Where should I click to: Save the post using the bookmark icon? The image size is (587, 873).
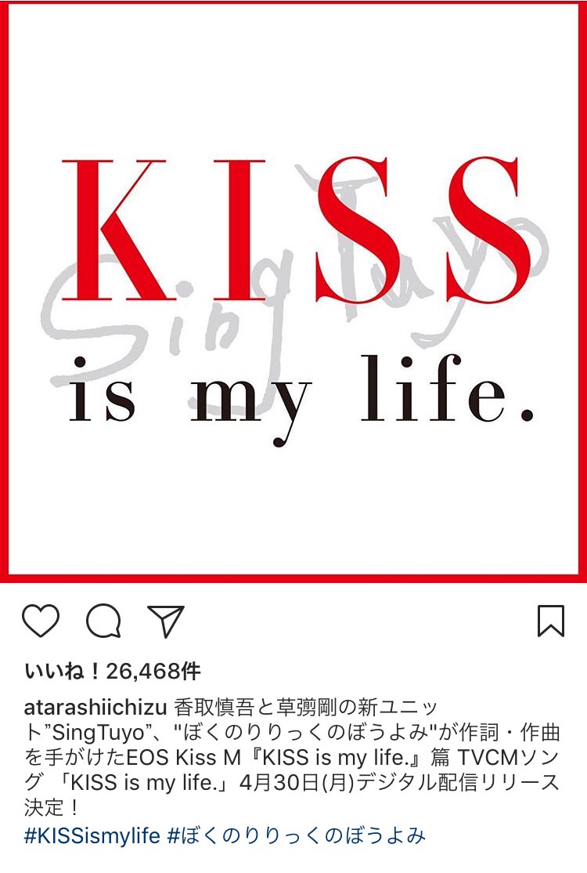coord(551,620)
